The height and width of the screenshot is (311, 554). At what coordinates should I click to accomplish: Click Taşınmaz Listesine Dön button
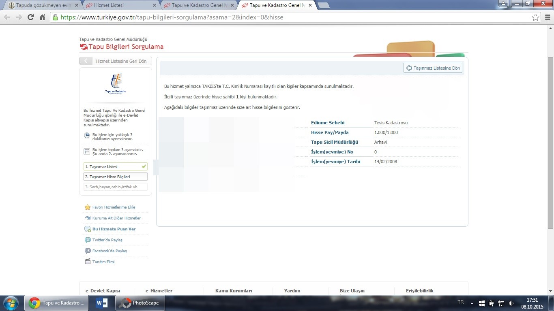[x=433, y=68]
